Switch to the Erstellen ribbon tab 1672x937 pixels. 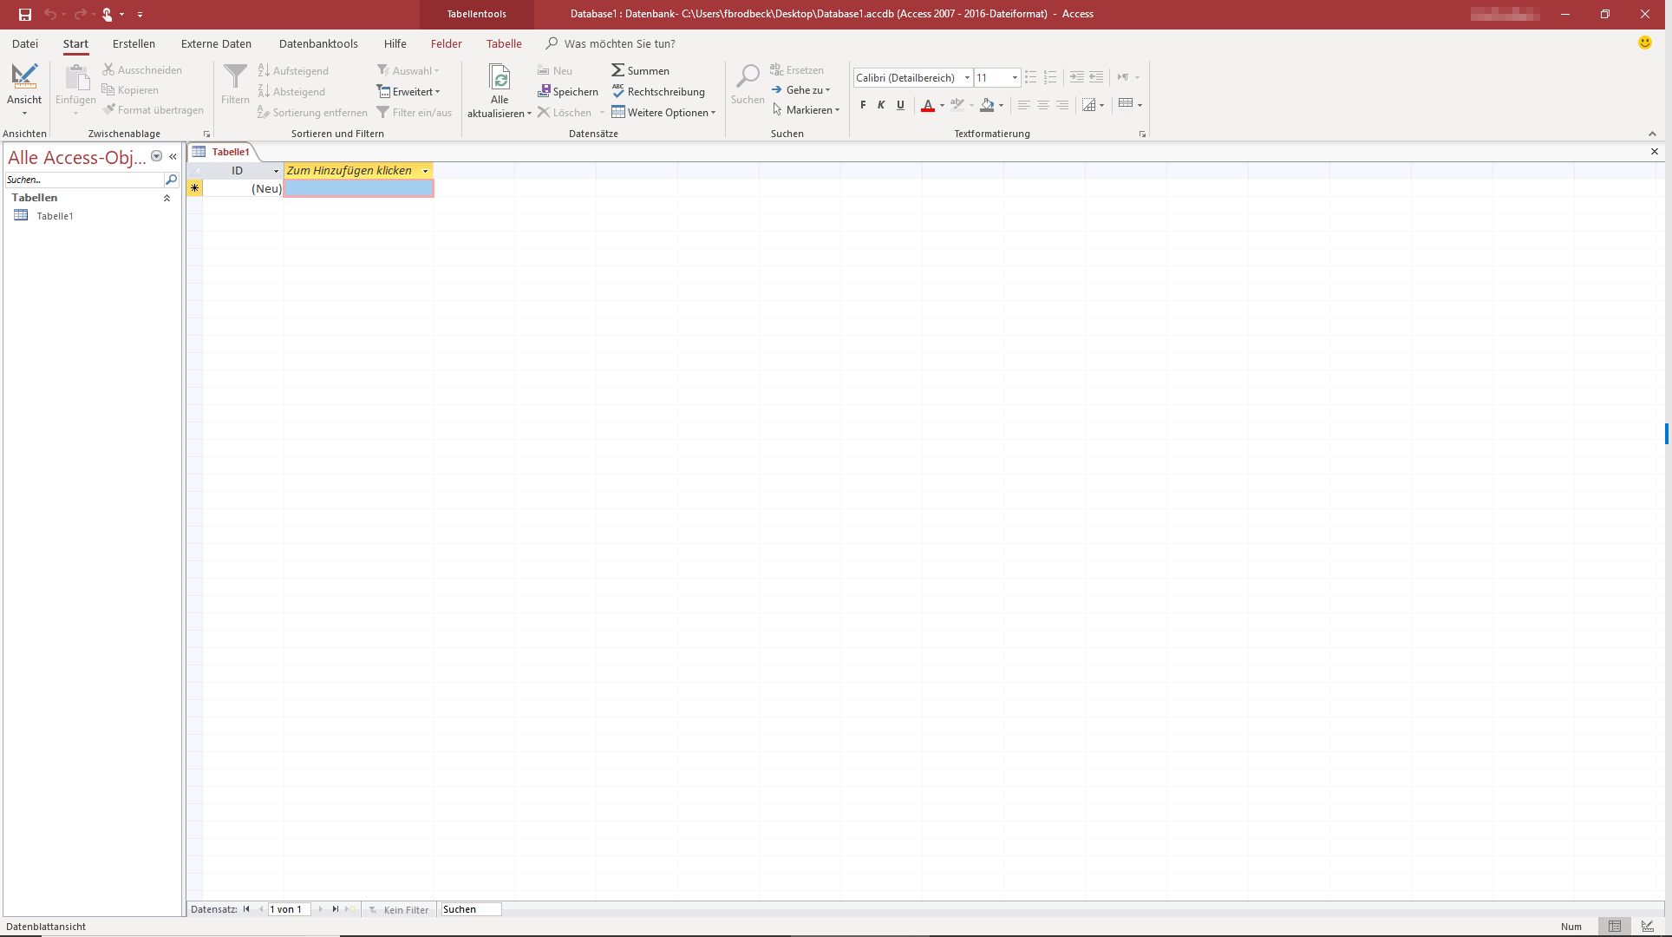134,43
